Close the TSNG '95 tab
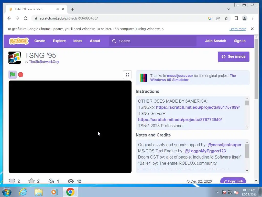This screenshot has width=262, height=197. (63, 9)
